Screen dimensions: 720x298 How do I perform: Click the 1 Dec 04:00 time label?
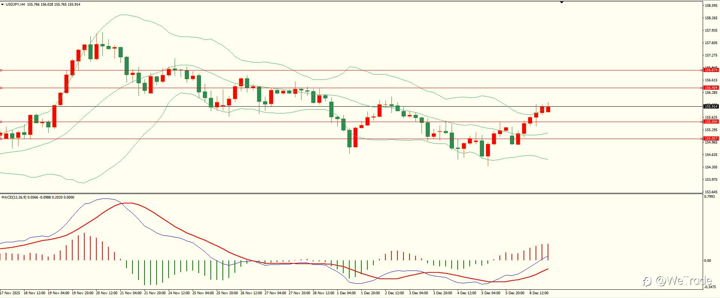tap(347, 293)
